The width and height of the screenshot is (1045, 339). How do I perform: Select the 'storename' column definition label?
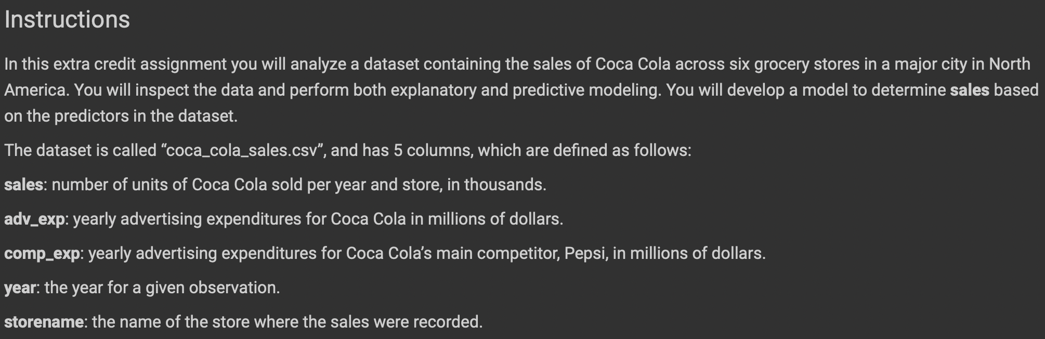[44, 322]
